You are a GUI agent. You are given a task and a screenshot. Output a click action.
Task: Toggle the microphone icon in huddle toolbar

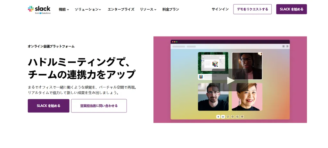(218, 117)
